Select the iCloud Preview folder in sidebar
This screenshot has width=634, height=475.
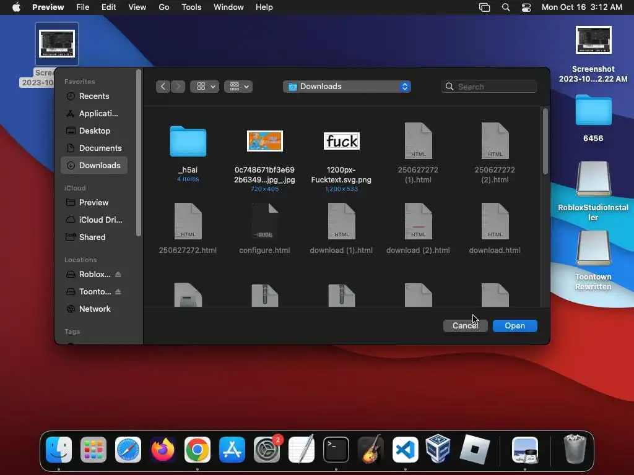(94, 203)
